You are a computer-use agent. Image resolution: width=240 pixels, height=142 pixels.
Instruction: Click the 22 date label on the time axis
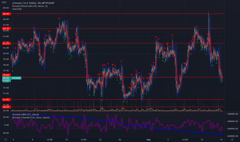click(x=100, y=139)
